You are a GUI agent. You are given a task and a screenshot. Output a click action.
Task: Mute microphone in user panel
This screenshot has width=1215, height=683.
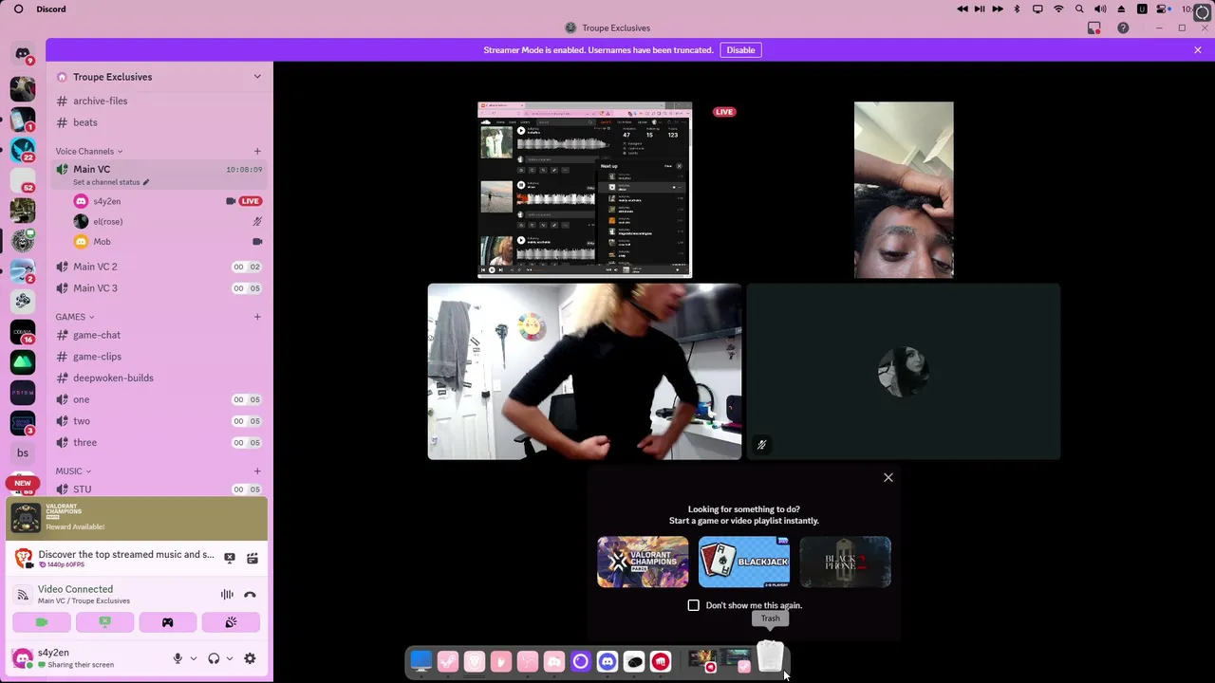(178, 658)
